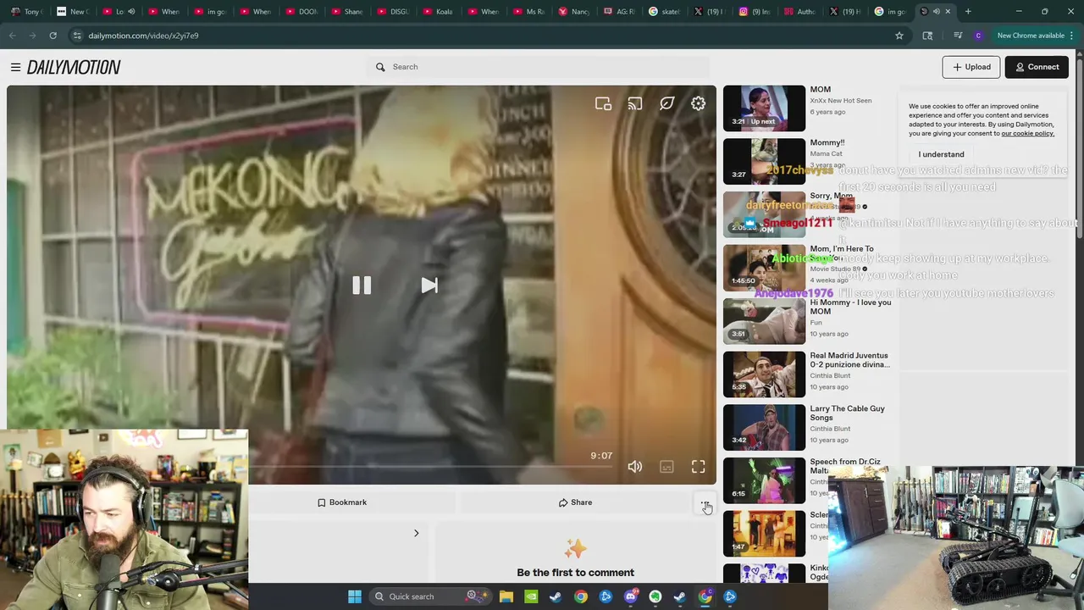This screenshot has width=1084, height=610.
Task: Skip to the next video
Action: pyautogui.click(x=429, y=286)
